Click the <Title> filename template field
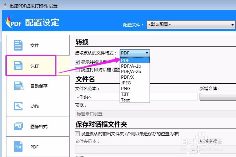The height and width of the screenshot is (157, 236). (x=136, y=97)
